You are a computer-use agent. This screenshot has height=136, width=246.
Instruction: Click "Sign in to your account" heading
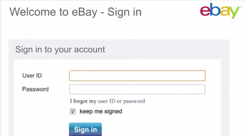(x=60, y=50)
